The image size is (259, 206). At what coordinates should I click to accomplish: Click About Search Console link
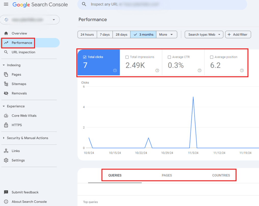click(29, 201)
